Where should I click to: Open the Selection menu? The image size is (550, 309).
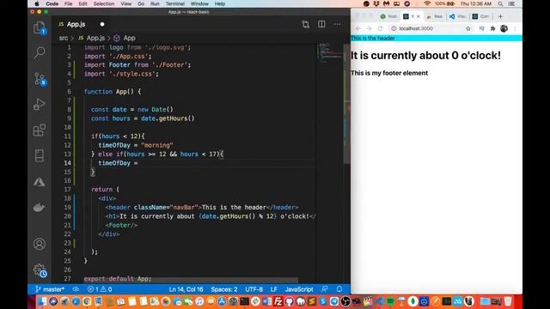point(104,3)
